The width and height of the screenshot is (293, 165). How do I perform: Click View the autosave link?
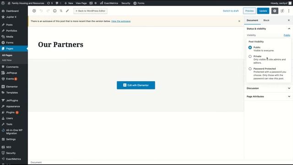121,22
